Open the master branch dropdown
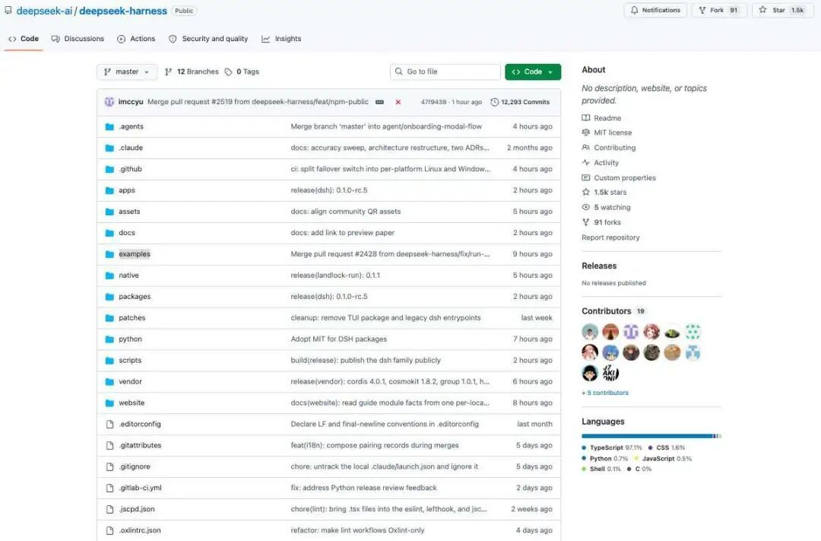Image resolution: width=821 pixels, height=541 pixels. click(x=127, y=72)
